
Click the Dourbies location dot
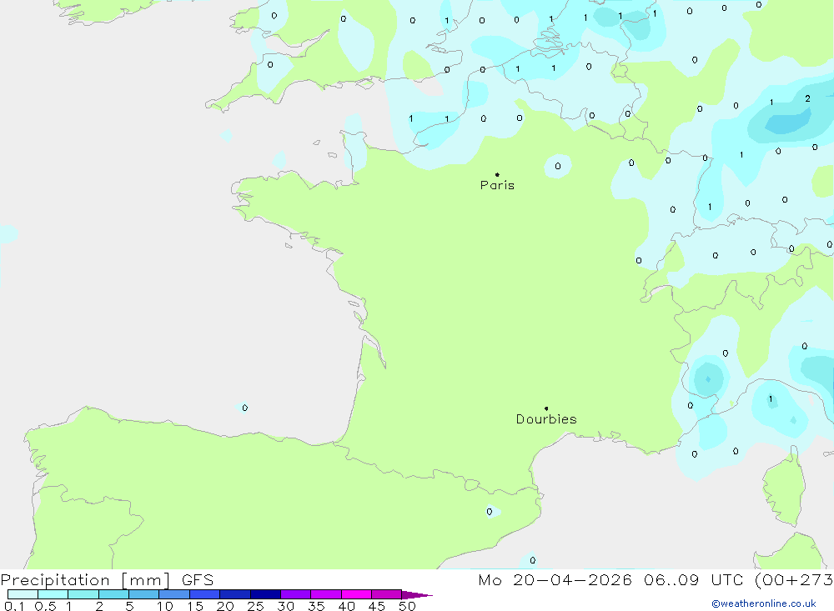pos(546,408)
